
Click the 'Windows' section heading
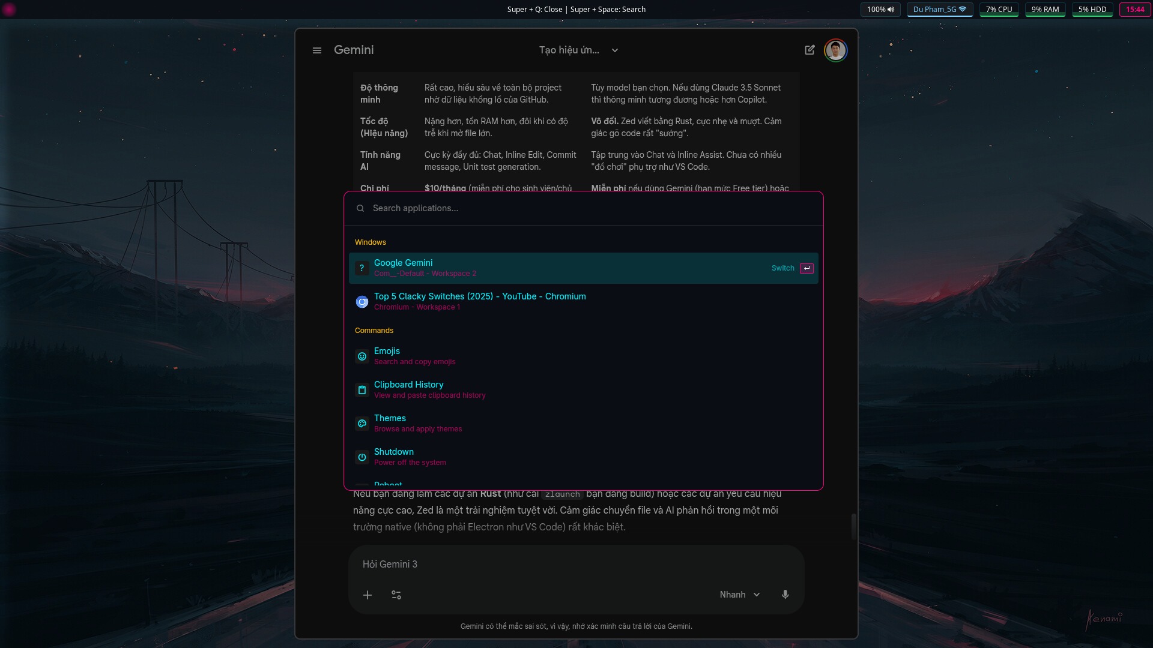tap(371, 242)
